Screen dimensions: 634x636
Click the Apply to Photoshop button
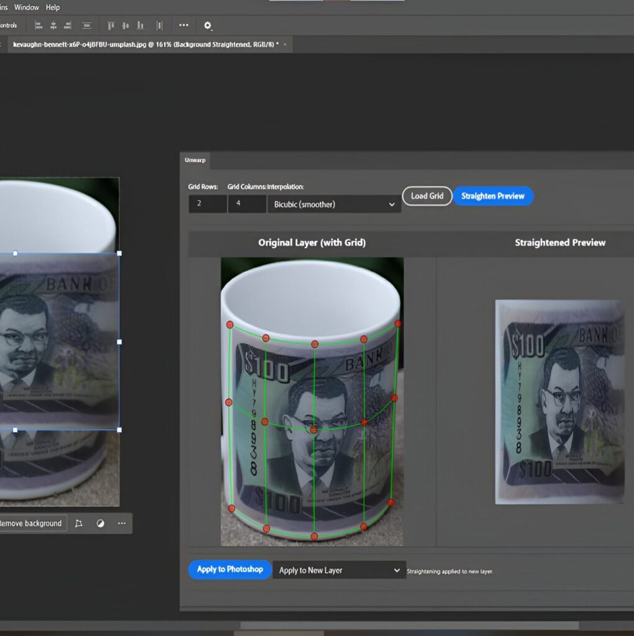tap(230, 570)
